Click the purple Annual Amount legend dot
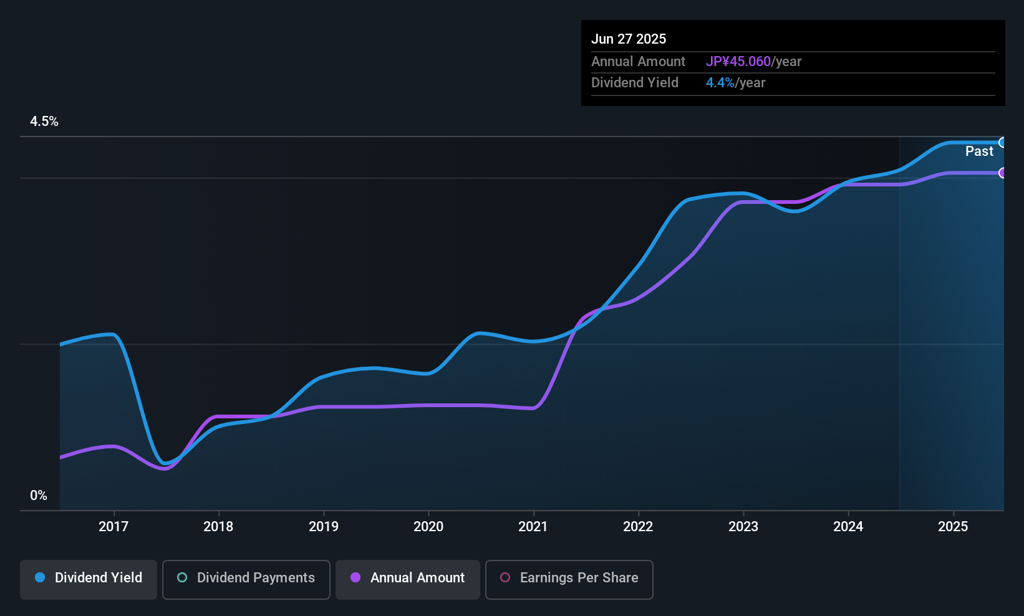The image size is (1024, 616). 355,577
